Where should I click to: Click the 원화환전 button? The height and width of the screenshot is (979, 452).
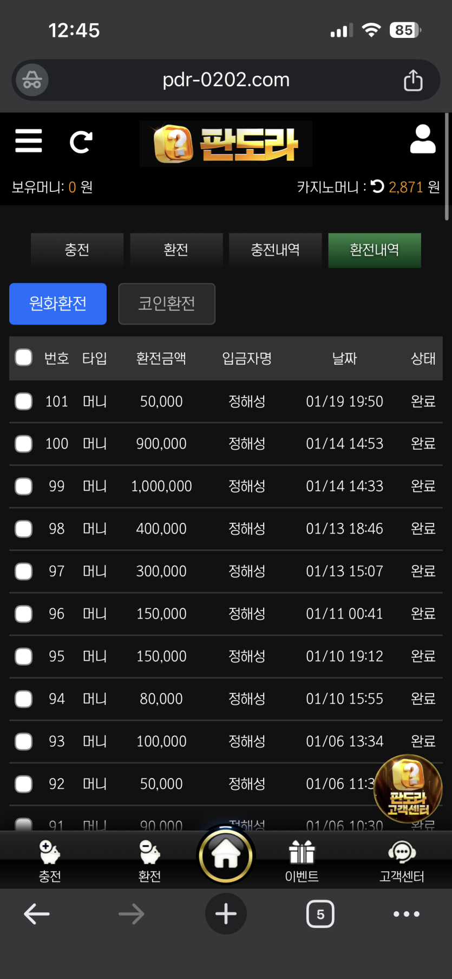pyautogui.click(x=58, y=303)
